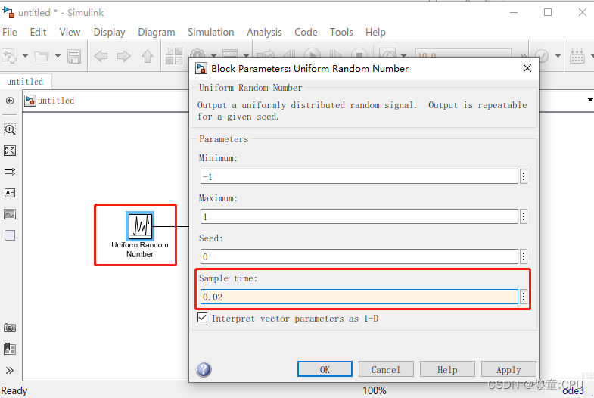Click the Up to Parent arrow
594x398 pixels.
(x=148, y=56)
